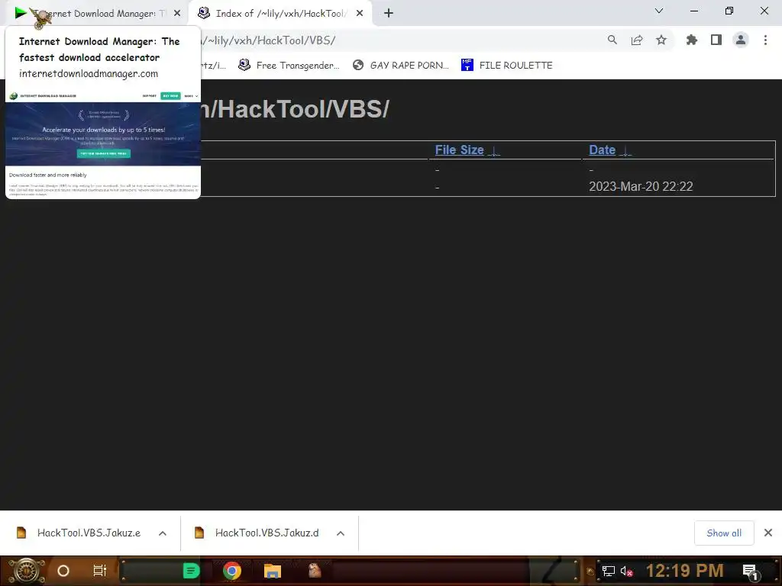The height and width of the screenshot is (586, 782).
Task: Click the FILE ROULETTE bookmark favicon
Action: [467, 65]
